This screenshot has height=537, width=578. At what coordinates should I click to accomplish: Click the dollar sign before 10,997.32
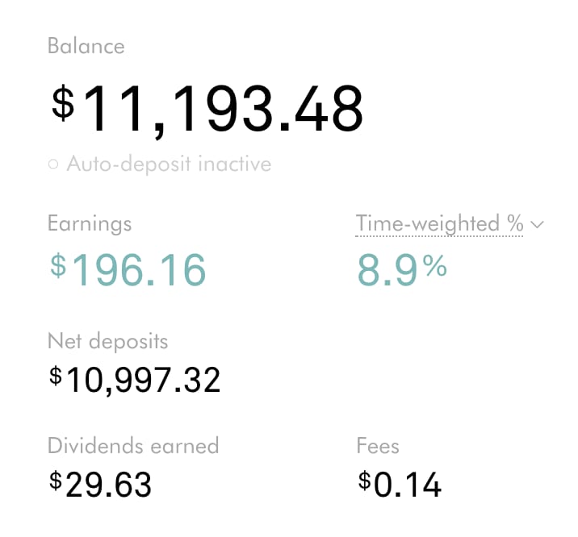[56, 376]
